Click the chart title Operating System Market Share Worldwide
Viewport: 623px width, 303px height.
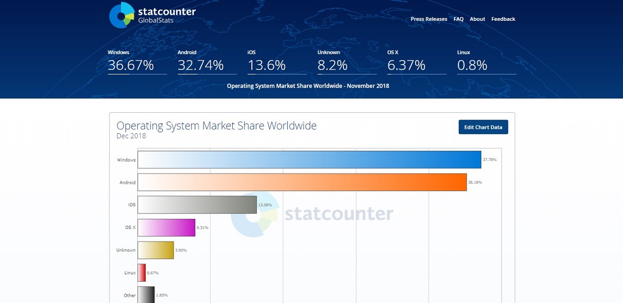(216, 125)
